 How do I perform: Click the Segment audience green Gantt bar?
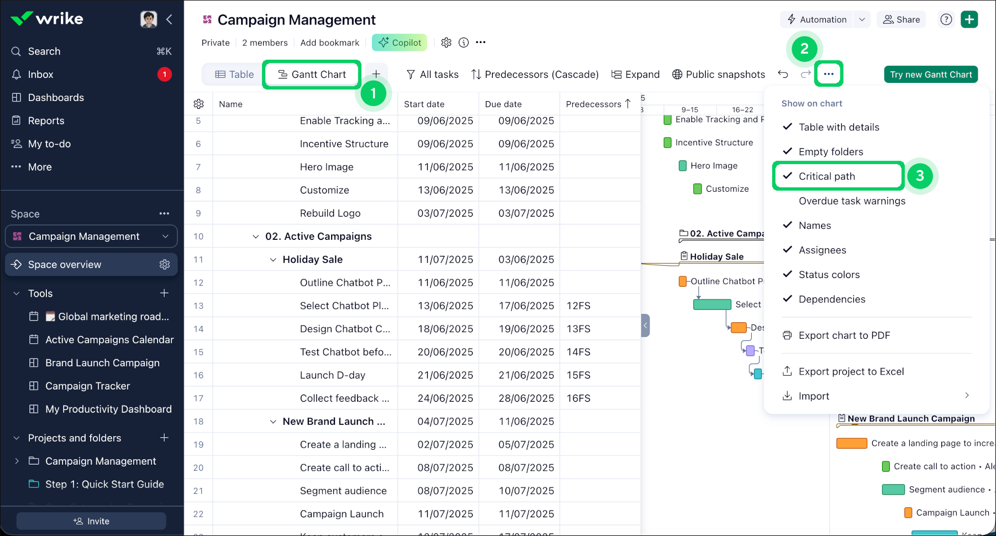(893, 490)
